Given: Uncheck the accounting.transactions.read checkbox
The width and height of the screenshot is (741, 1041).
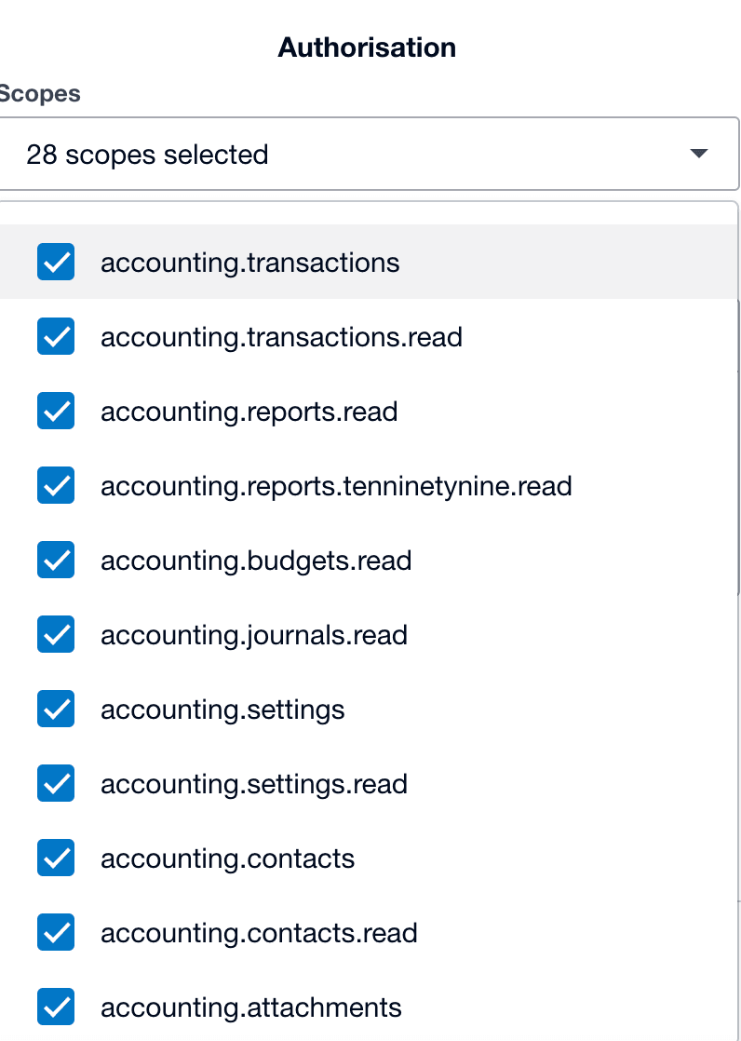Looking at the screenshot, I should pos(56,336).
